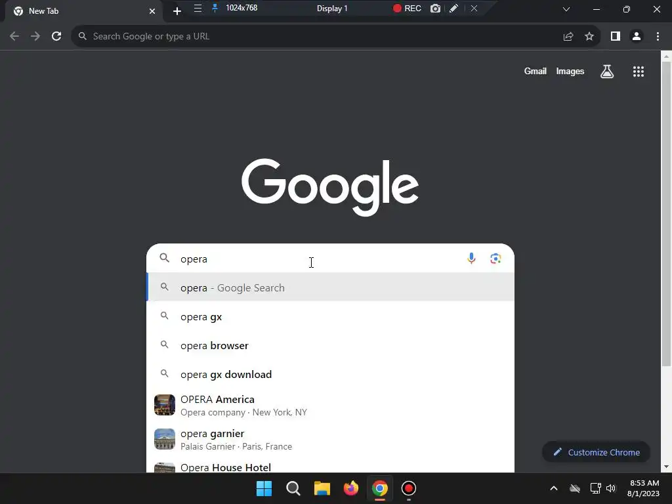
Task: Open Google Images link
Action: 570,71
